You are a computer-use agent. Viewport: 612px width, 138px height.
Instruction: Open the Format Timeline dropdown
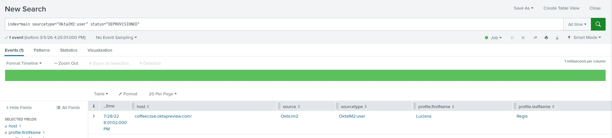point(24,63)
